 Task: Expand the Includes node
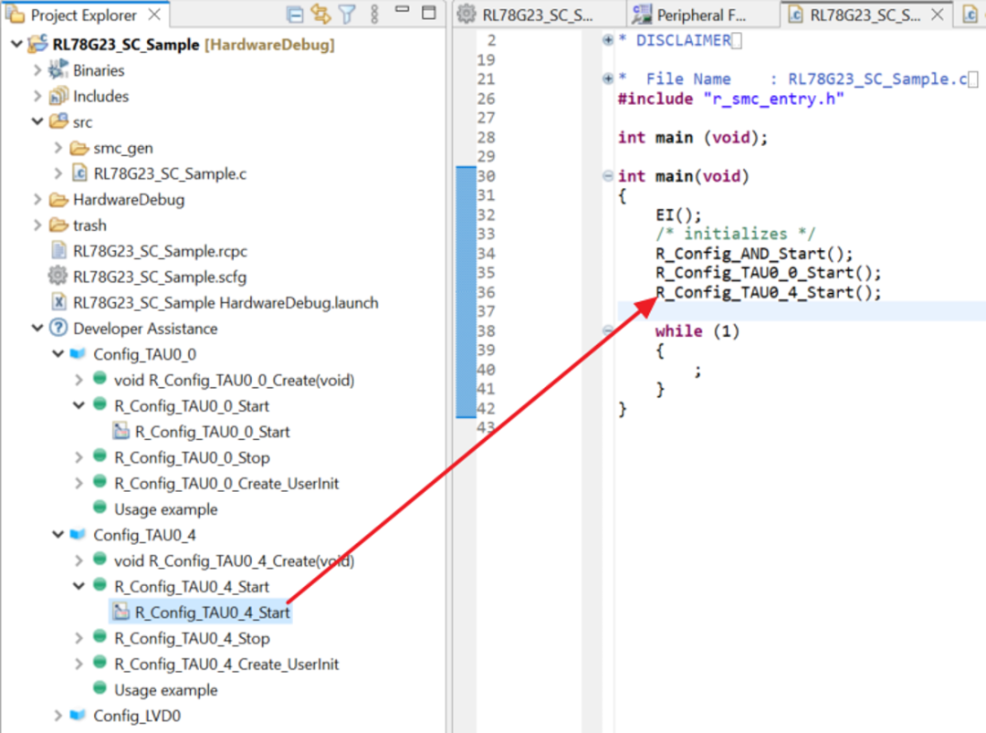(37, 96)
